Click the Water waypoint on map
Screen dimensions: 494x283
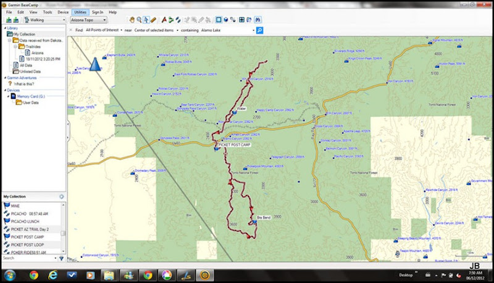click(234, 112)
